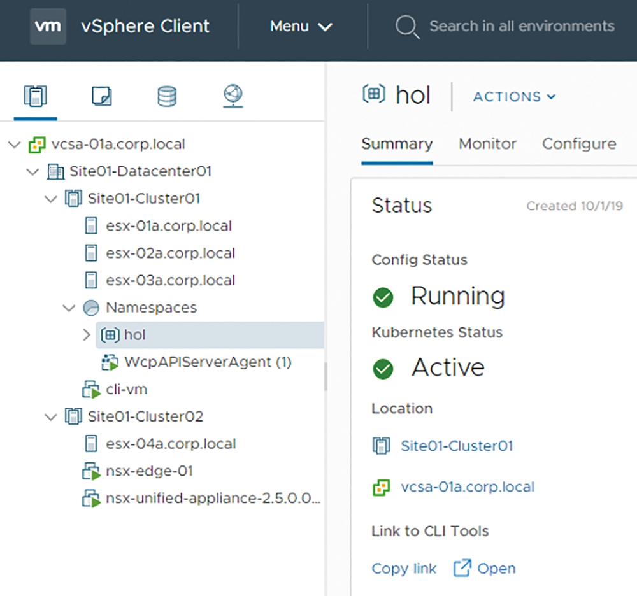
Task: Open the Menu dropdown
Action: point(301,27)
